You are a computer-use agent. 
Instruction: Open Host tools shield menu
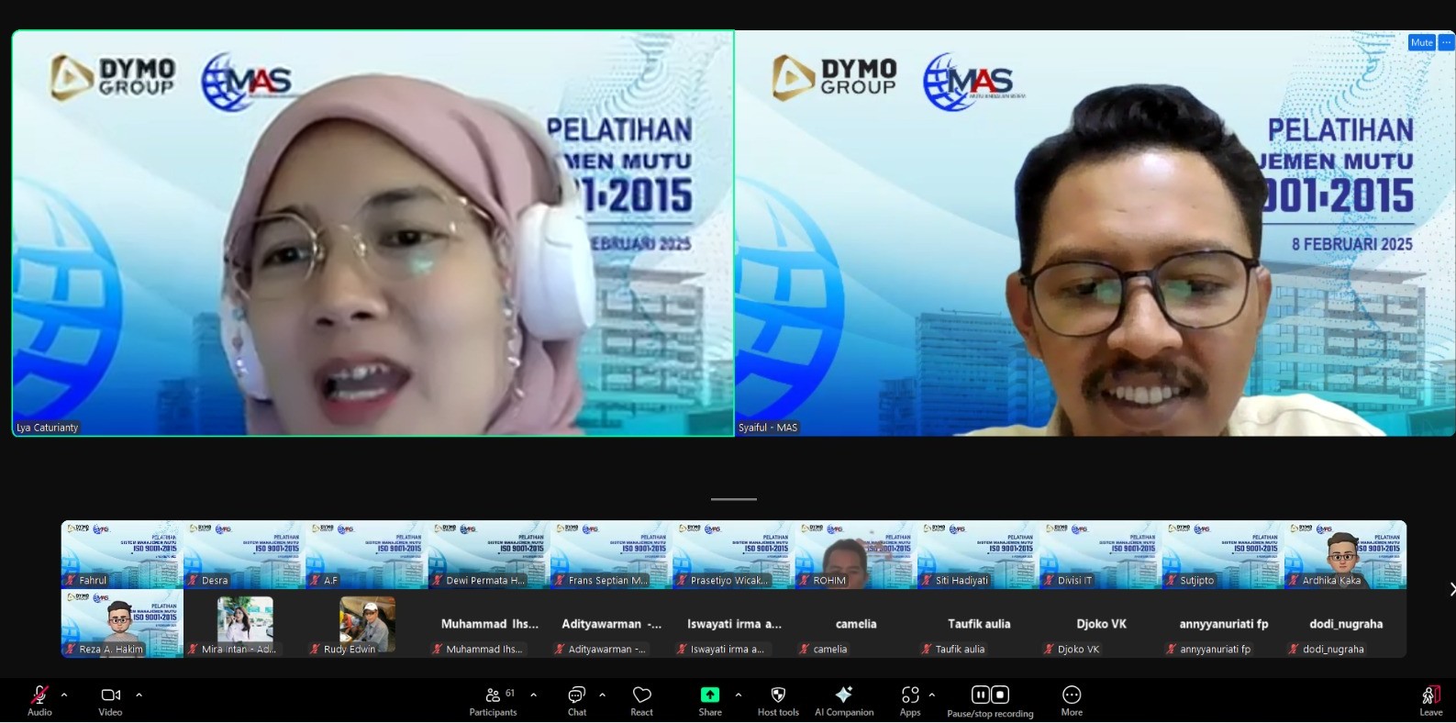pos(778,700)
